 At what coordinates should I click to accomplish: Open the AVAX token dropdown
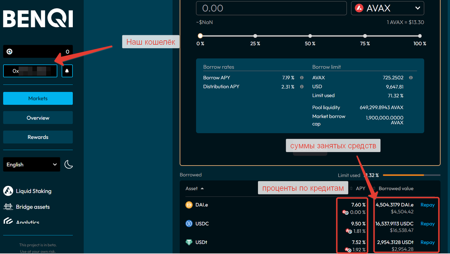(387, 8)
